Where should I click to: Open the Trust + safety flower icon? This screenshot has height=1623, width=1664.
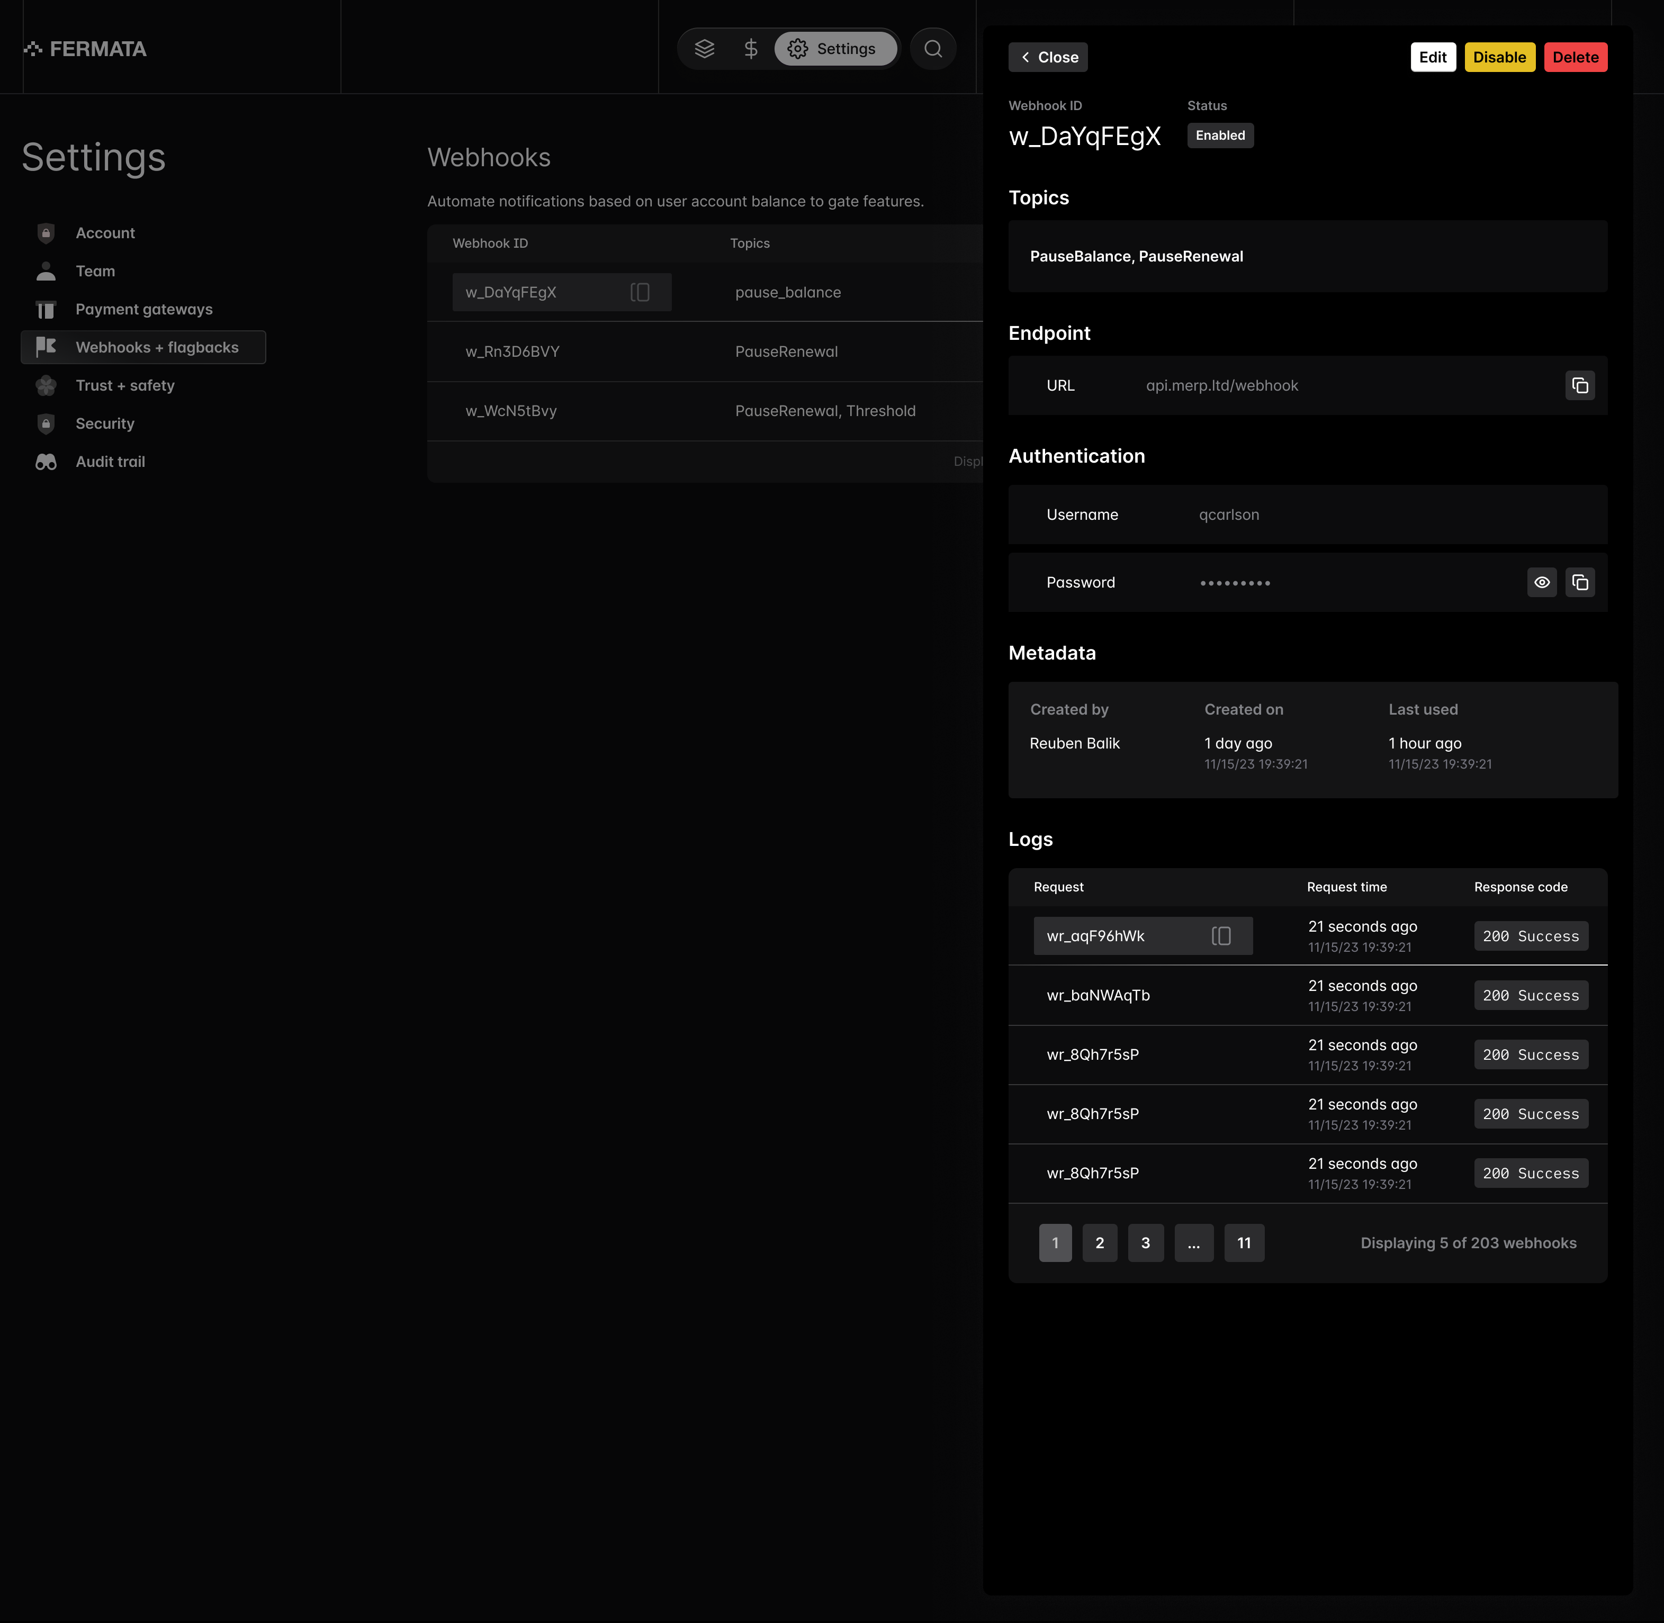point(46,385)
